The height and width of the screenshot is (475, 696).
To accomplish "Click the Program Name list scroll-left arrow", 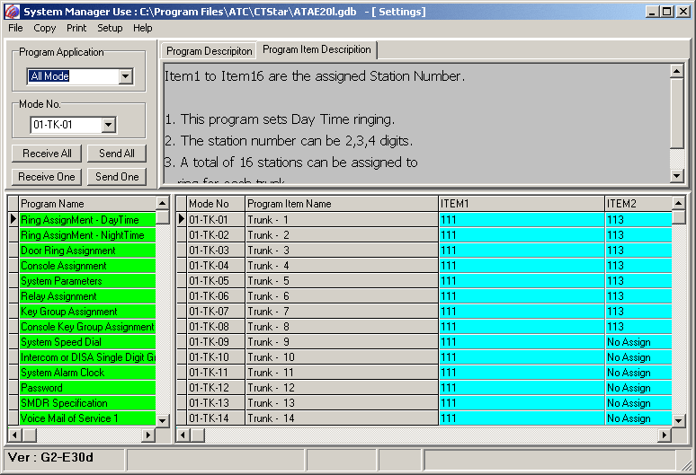I will [x=14, y=435].
